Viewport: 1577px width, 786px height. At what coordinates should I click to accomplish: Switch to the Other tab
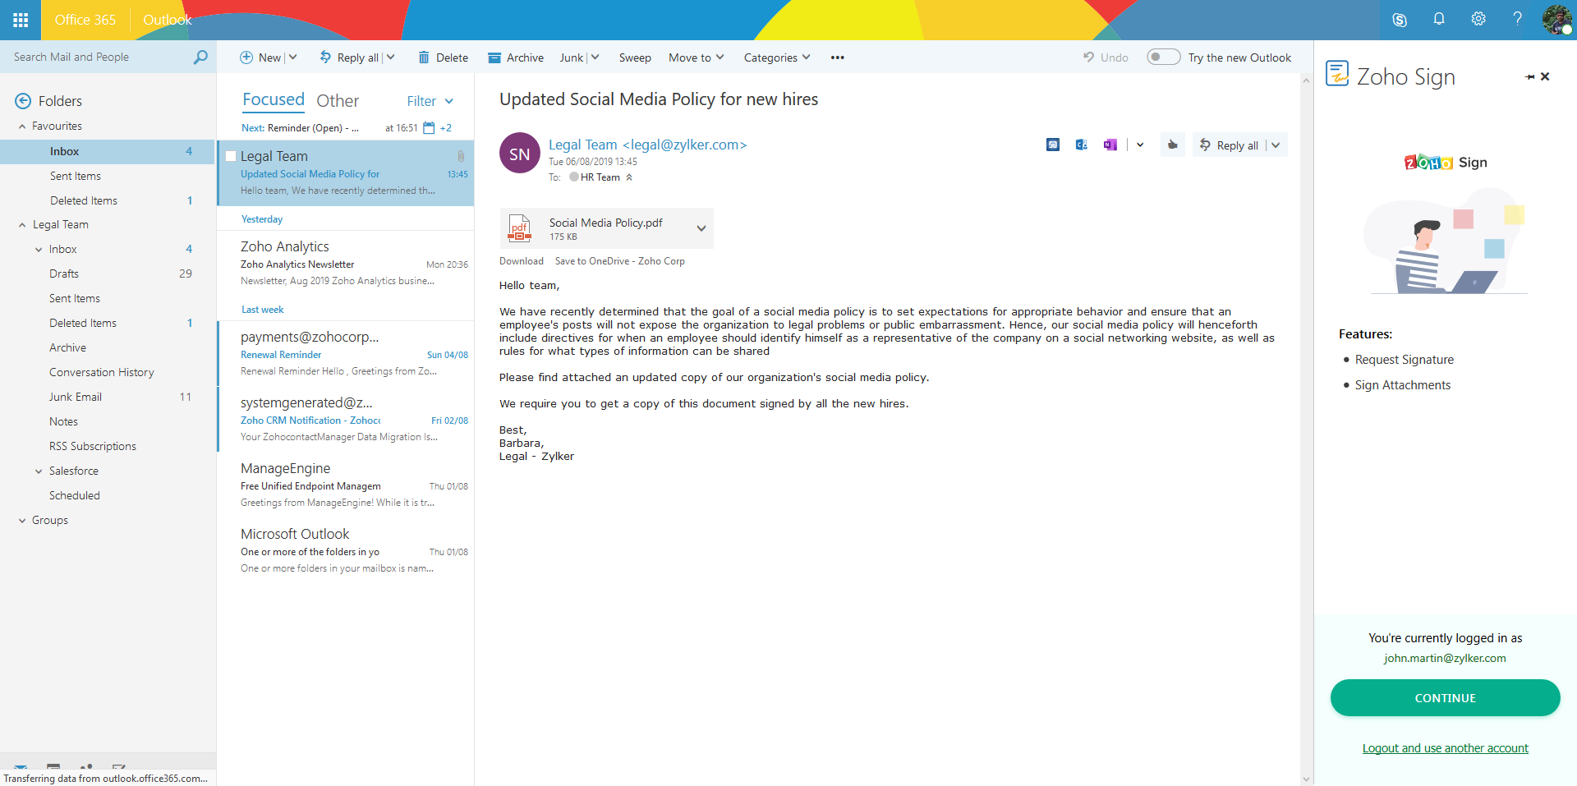338,101
